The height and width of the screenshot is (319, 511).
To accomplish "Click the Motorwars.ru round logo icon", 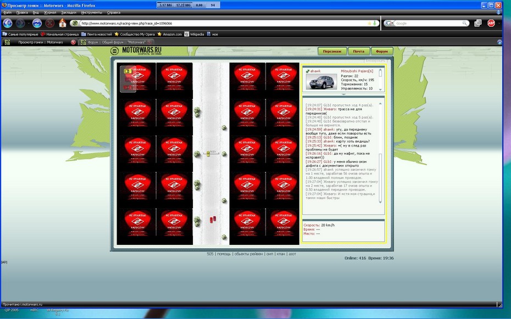I will point(114,51).
